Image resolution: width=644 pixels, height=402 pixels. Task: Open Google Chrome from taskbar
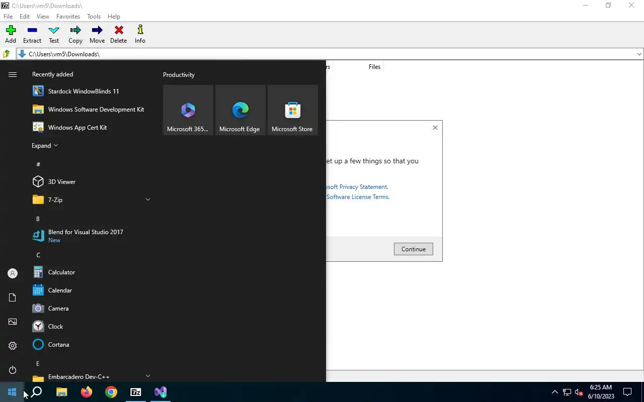pos(111,392)
